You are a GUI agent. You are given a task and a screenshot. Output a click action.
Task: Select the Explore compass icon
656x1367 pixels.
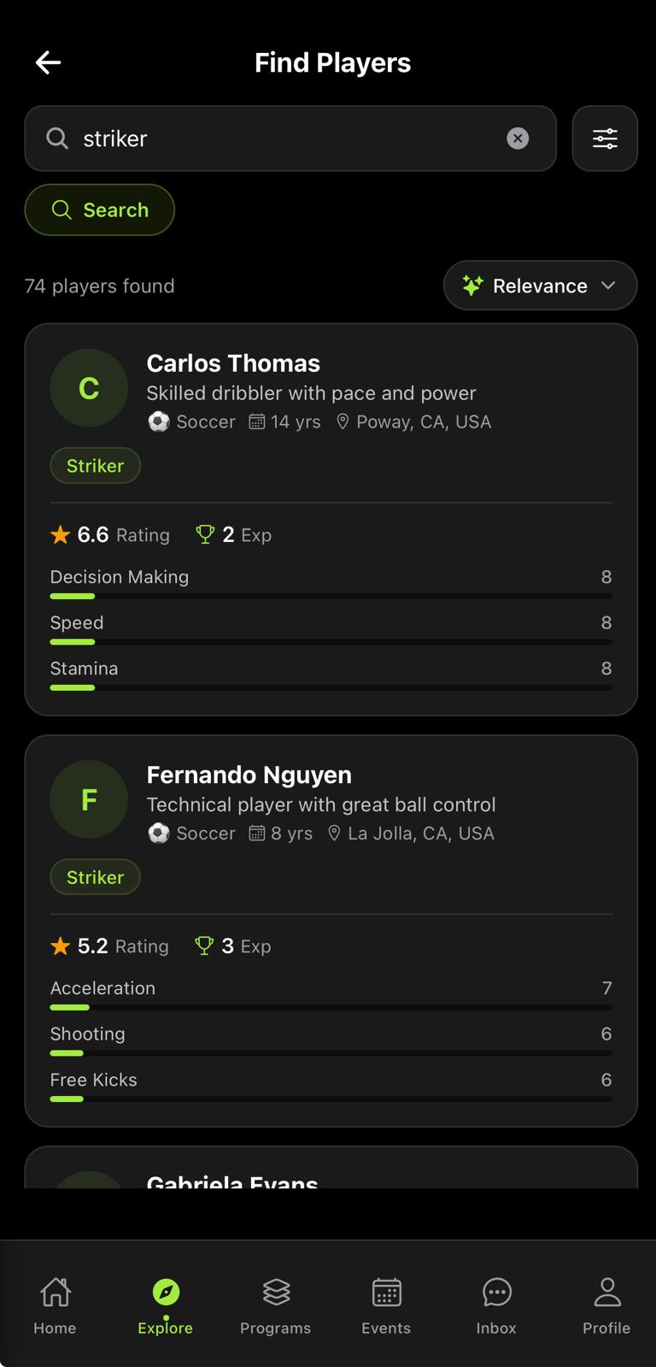point(166,1292)
